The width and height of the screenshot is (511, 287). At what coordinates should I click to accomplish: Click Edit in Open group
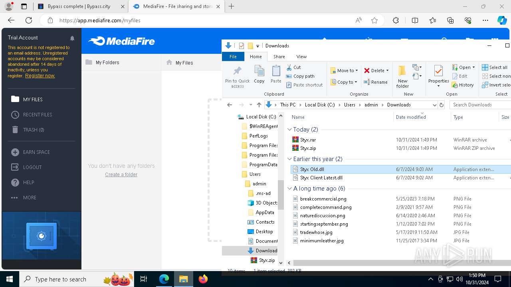tap(460, 76)
